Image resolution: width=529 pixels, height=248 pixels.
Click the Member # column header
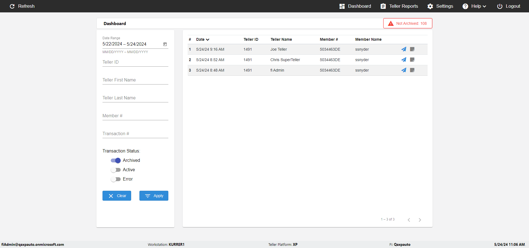pos(329,39)
